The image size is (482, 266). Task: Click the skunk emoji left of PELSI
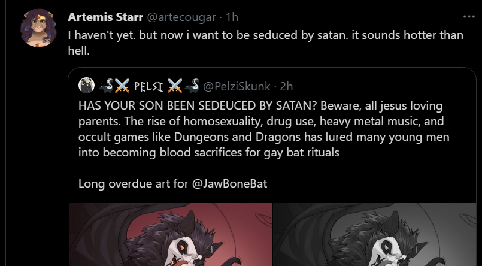(107, 86)
